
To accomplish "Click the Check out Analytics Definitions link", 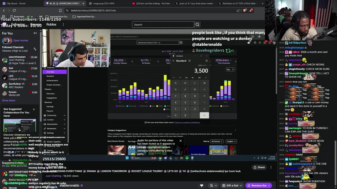I will pos(187,123).
